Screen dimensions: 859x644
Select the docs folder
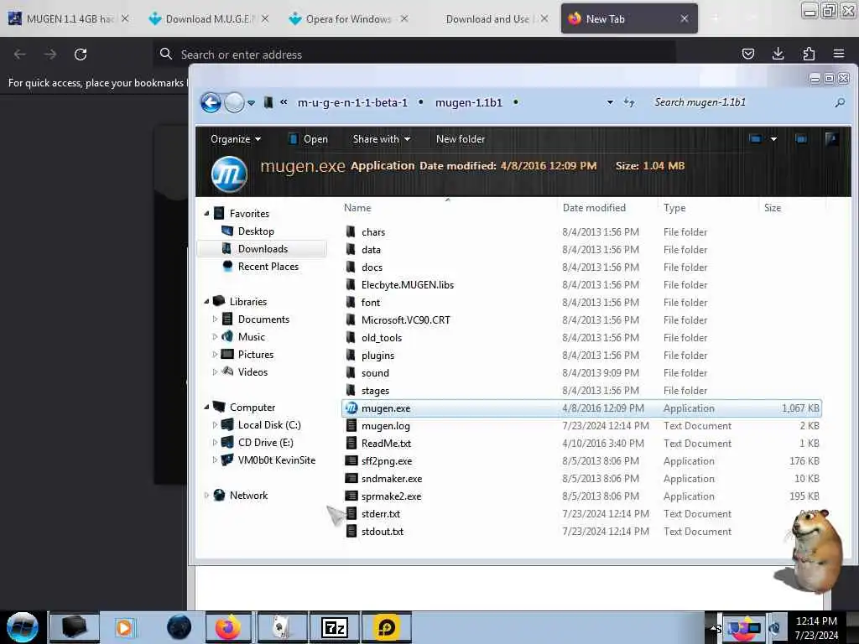tap(372, 267)
